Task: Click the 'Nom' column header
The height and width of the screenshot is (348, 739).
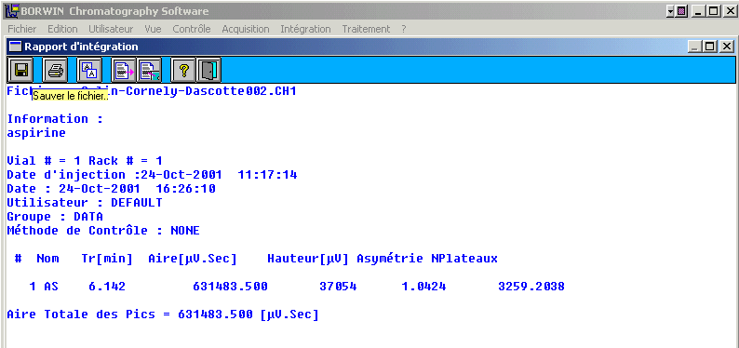Action: tap(47, 259)
